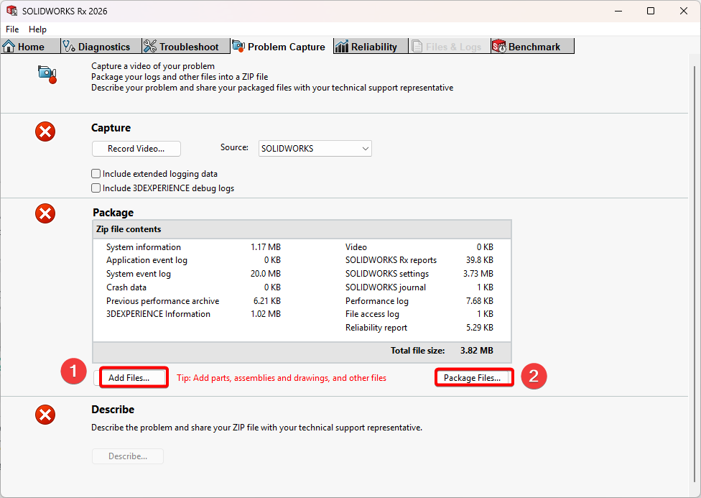701x498 pixels.
Task: Switch to the Home tab
Action: point(30,47)
